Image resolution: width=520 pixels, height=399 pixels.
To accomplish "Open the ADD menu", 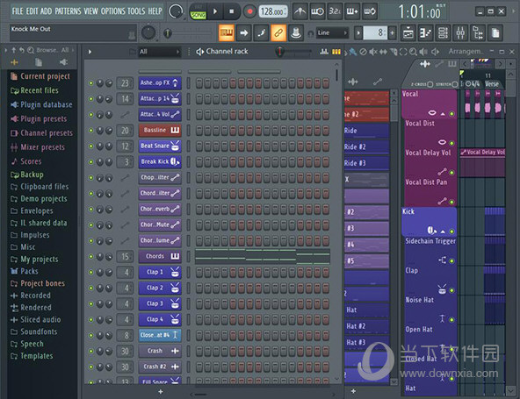I will coord(46,11).
